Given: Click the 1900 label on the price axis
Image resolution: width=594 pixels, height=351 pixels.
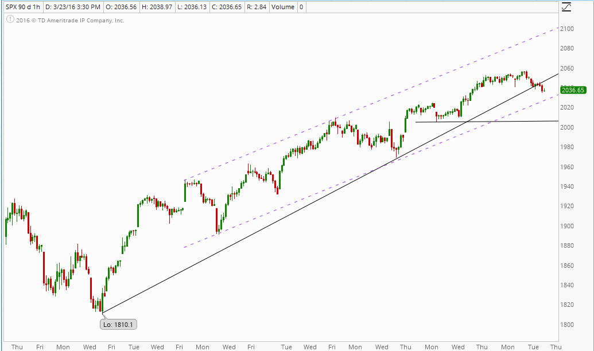Looking at the screenshot, I should pyautogui.click(x=567, y=226).
